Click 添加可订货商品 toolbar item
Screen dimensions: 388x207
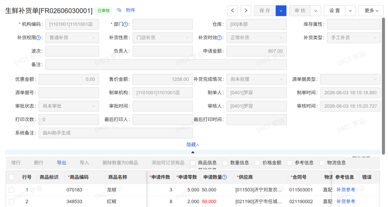click(x=168, y=163)
